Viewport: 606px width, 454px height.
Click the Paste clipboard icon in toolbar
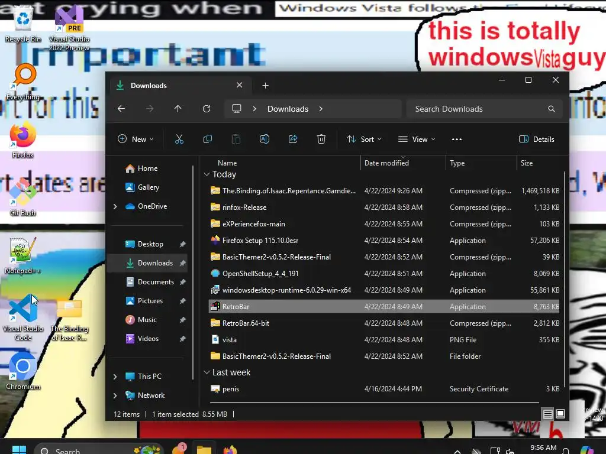236,139
